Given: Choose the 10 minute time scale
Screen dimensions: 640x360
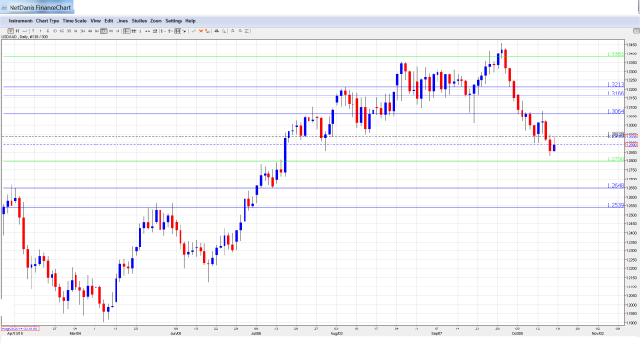Looking at the screenshot, I should (54, 31).
